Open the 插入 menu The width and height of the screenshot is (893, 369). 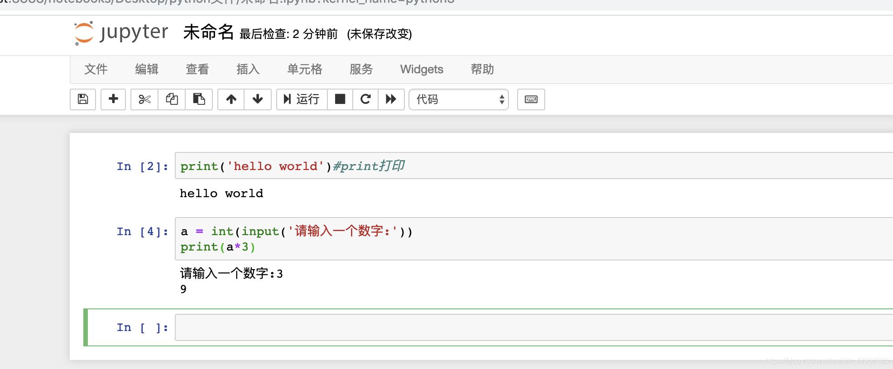coord(248,69)
